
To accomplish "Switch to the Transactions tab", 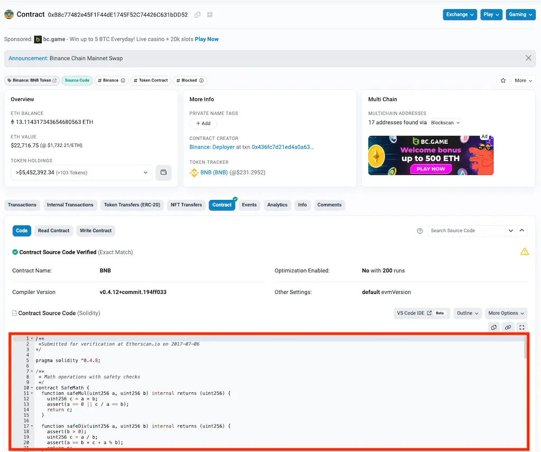I will tap(22, 205).
